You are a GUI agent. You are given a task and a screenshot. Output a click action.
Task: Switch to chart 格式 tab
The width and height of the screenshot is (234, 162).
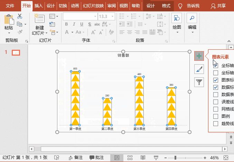(x=166, y=6)
